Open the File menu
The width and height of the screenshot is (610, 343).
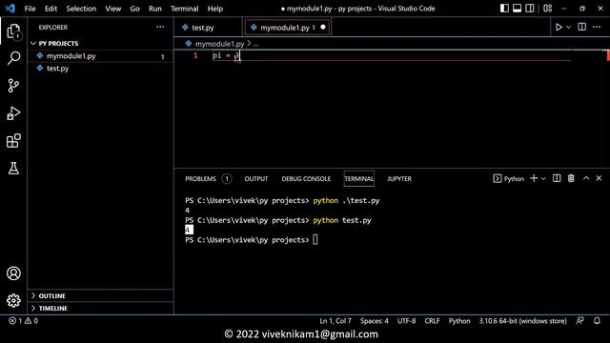coord(30,9)
